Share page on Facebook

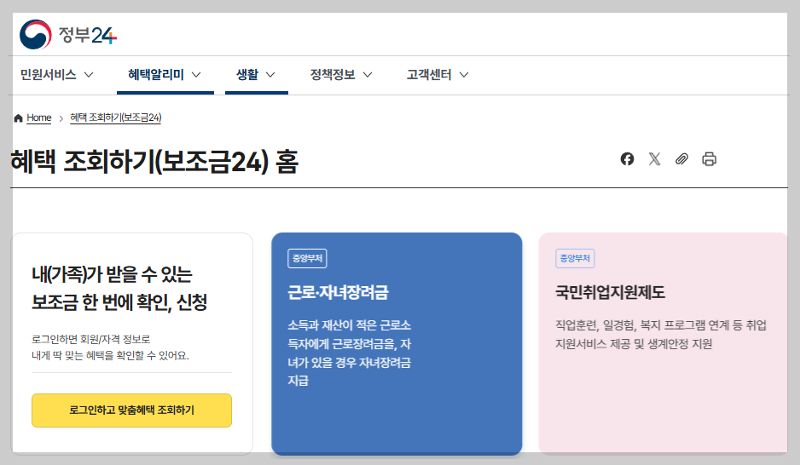[627, 159]
